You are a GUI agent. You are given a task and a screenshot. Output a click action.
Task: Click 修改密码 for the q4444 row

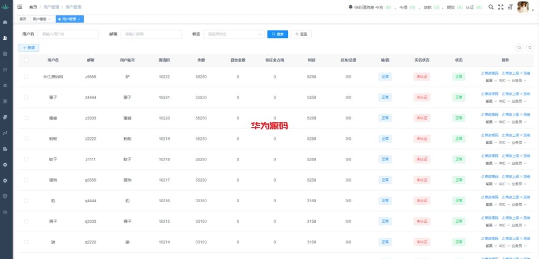click(x=490, y=197)
